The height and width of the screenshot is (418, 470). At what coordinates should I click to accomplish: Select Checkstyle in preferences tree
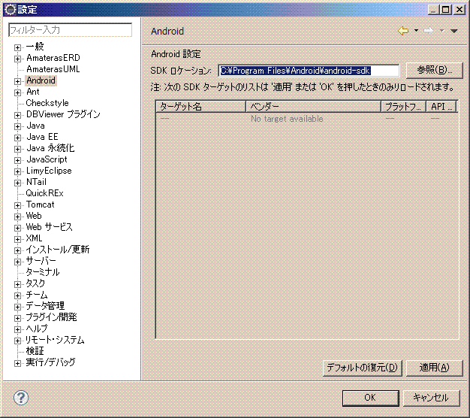click(47, 103)
